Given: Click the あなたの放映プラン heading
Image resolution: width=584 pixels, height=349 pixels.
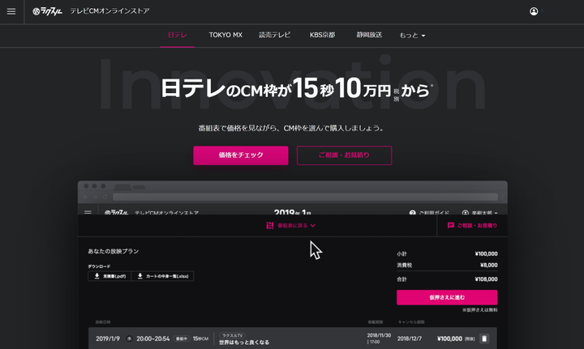Looking at the screenshot, I should [x=114, y=251].
